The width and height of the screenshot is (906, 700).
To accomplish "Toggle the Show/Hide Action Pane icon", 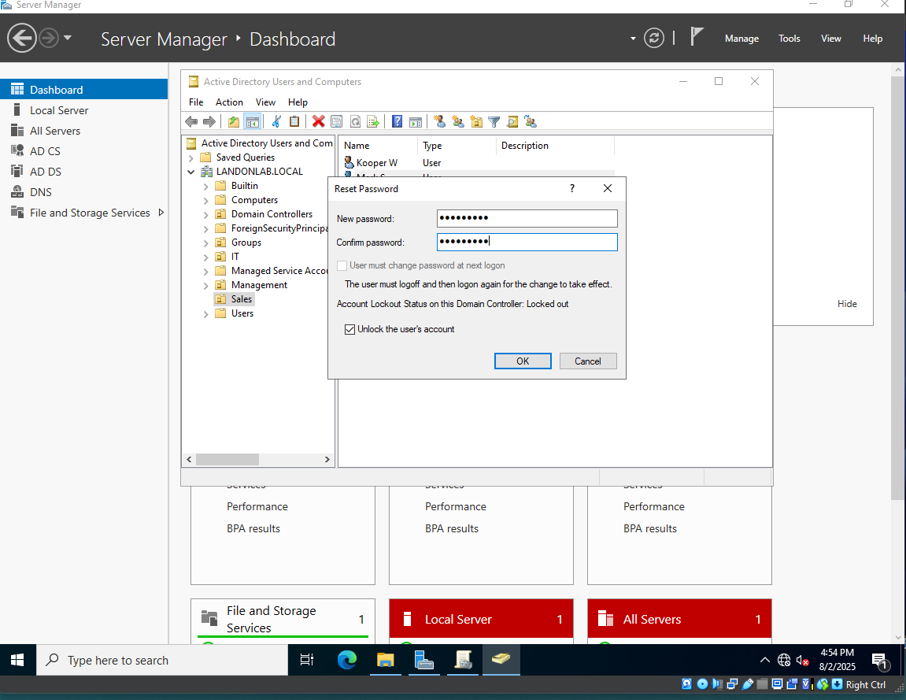I will tap(416, 121).
